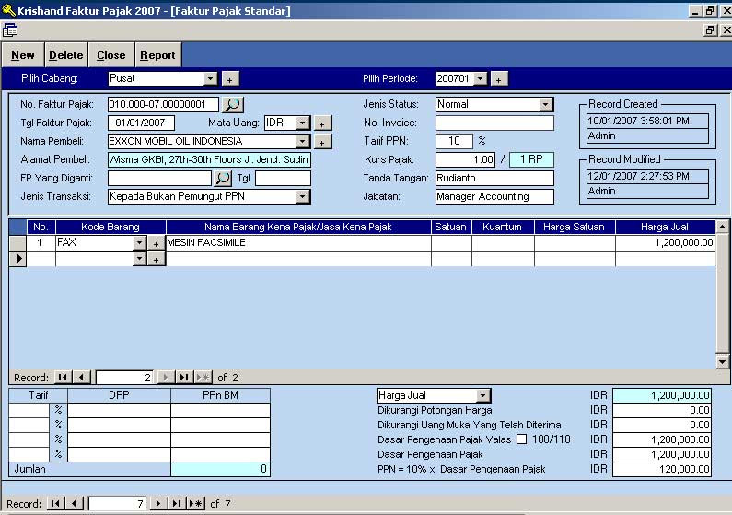732x515 pixels.
Task: Expand the Harga Jual type dropdown
Action: point(483,395)
